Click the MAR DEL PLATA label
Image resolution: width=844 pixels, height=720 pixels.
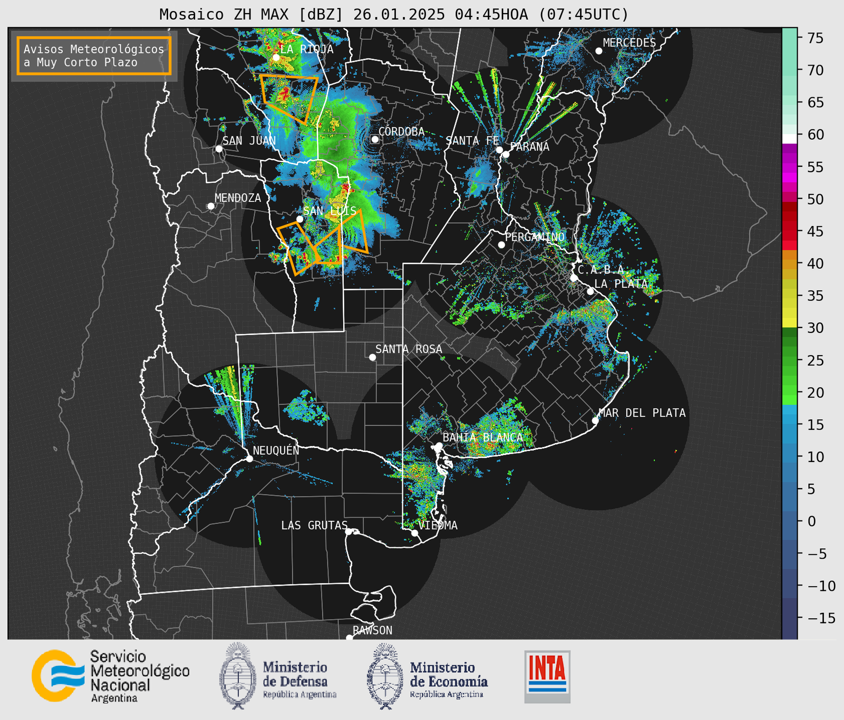[x=642, y=413]
